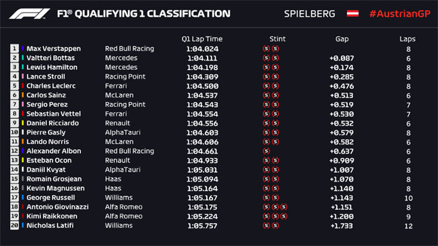Click Alexander Albon's single soft tyre icon

(x=266, y=151)
